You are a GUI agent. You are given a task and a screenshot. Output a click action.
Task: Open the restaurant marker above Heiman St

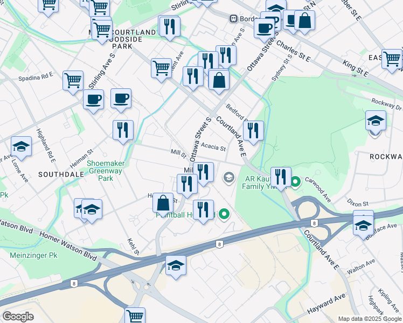[123, 130]
